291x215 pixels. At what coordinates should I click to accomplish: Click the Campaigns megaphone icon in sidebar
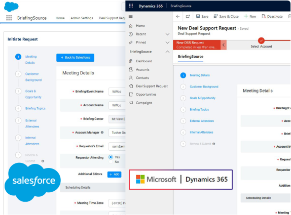131,103
